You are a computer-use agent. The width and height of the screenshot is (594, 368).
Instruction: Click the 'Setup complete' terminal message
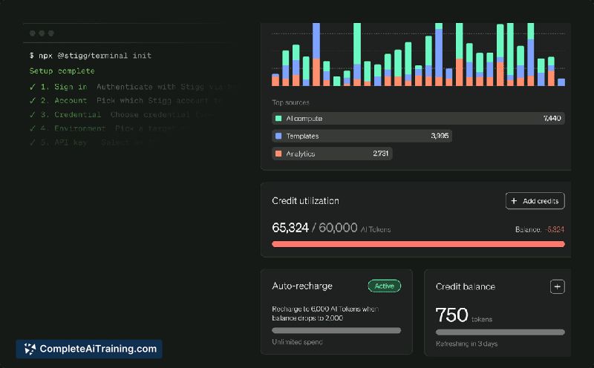(x=62, y=70)
